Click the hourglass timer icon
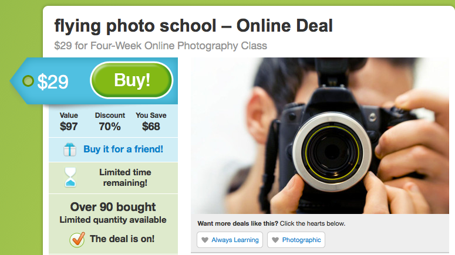The image size is (455, 255). (x=70, y=177)
